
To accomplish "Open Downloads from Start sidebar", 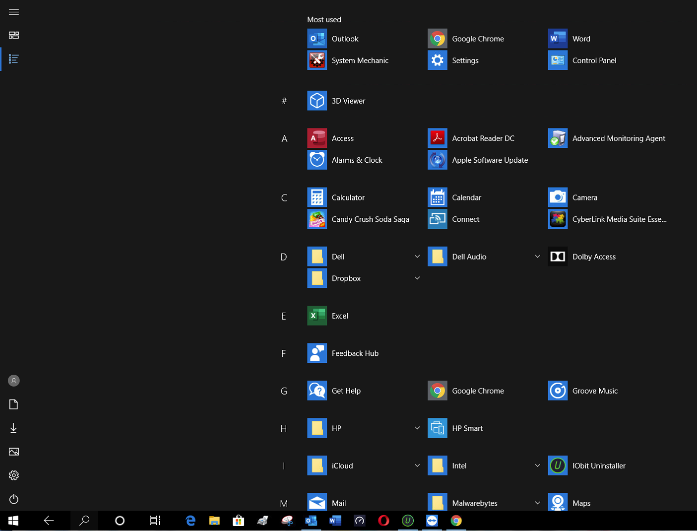I will [14, 428].
